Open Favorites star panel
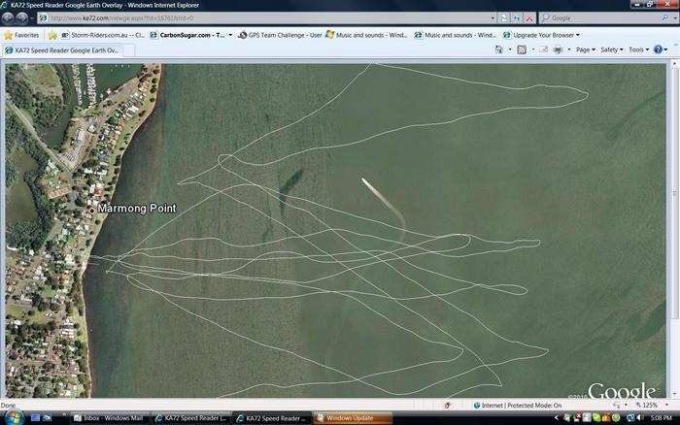Image resolution: width=680 pixels, height=425 pixels. (21, 35)
